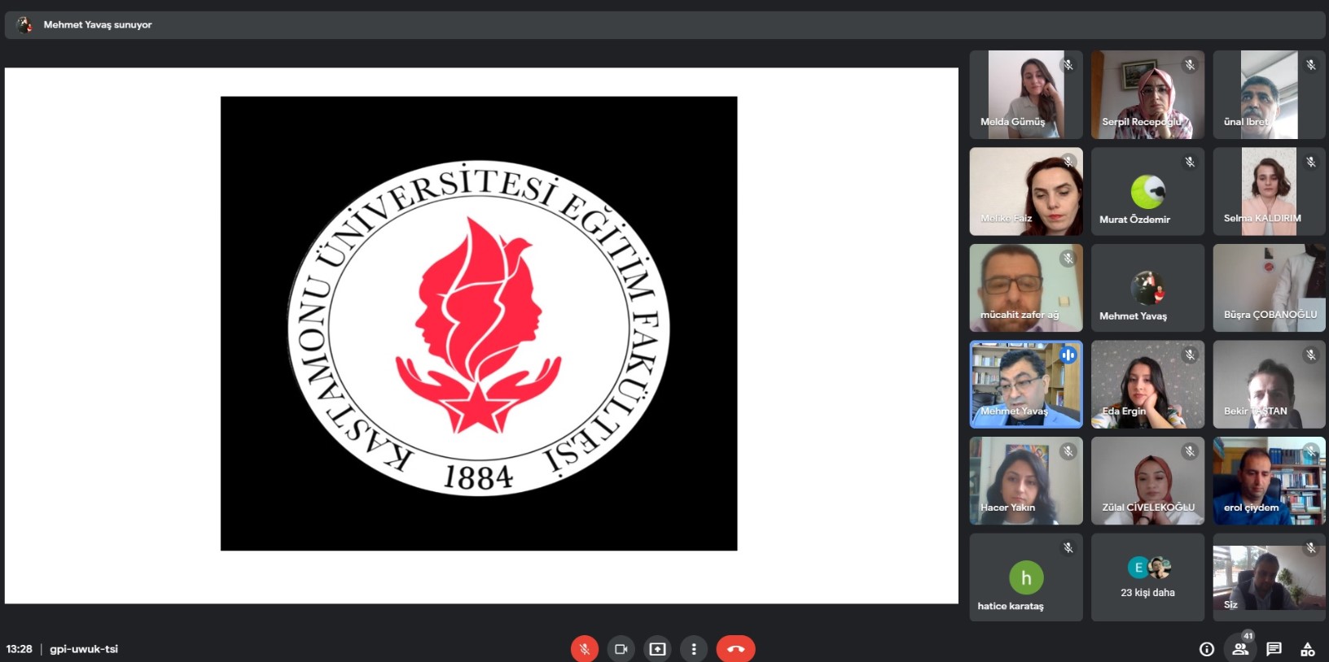Click the muted mic icon on Murat Özdemir's tile
The height and width of the screenshot is (662, 1329).
(x=1190, y=162)
